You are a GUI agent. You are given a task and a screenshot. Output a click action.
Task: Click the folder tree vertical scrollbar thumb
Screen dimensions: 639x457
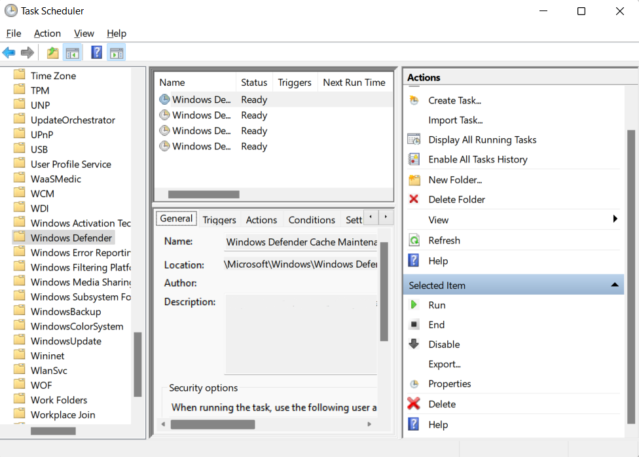[137, 365]
